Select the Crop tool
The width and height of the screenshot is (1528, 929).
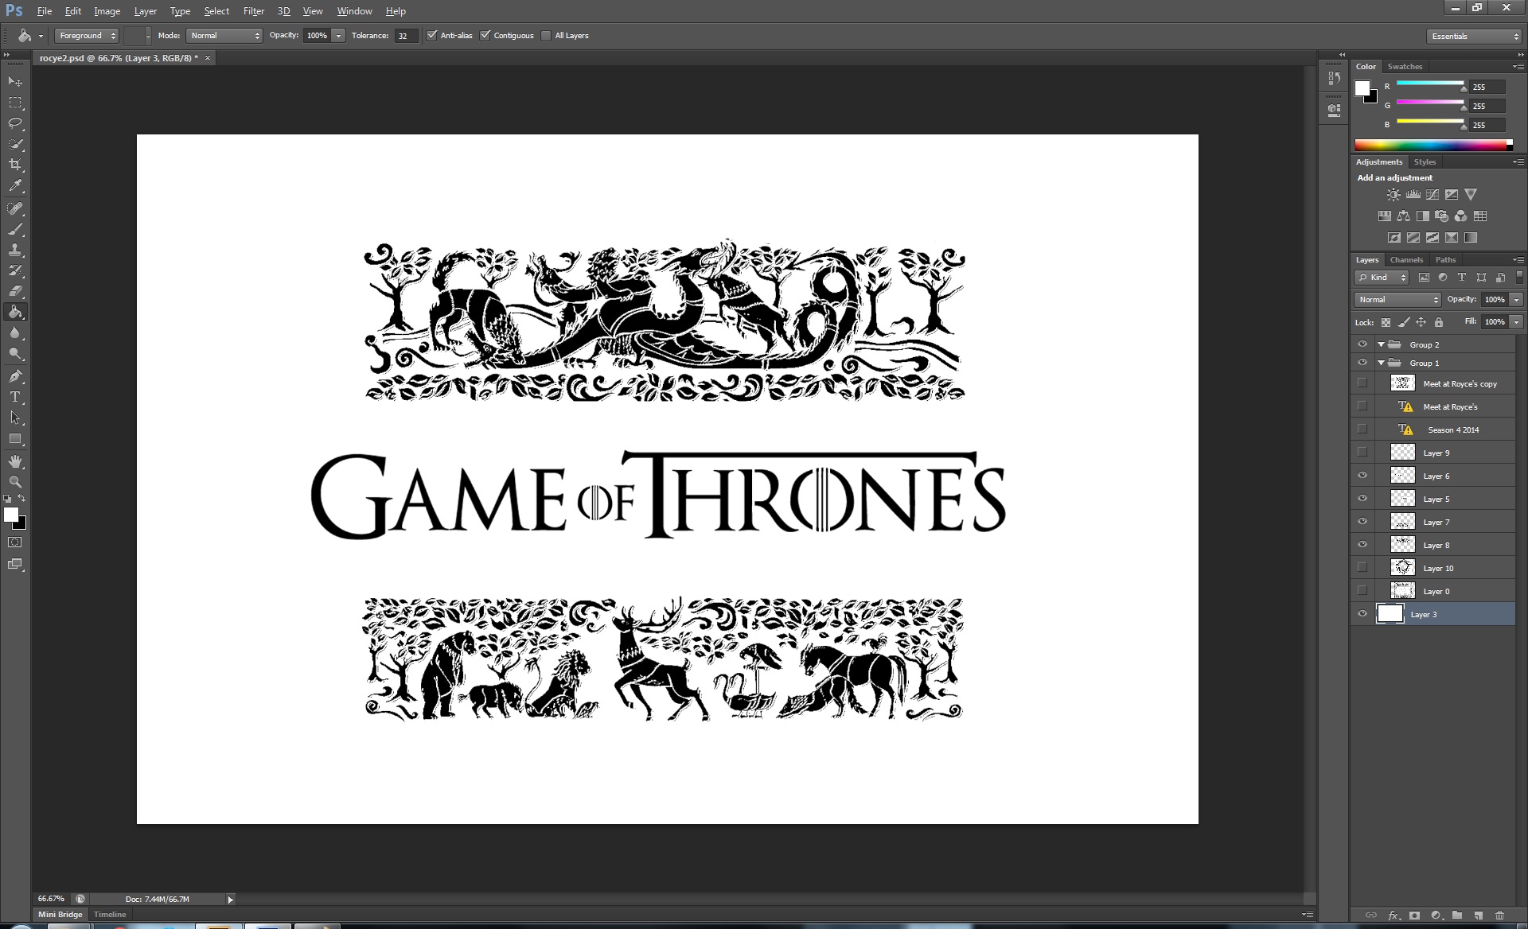tap(15, 165)
